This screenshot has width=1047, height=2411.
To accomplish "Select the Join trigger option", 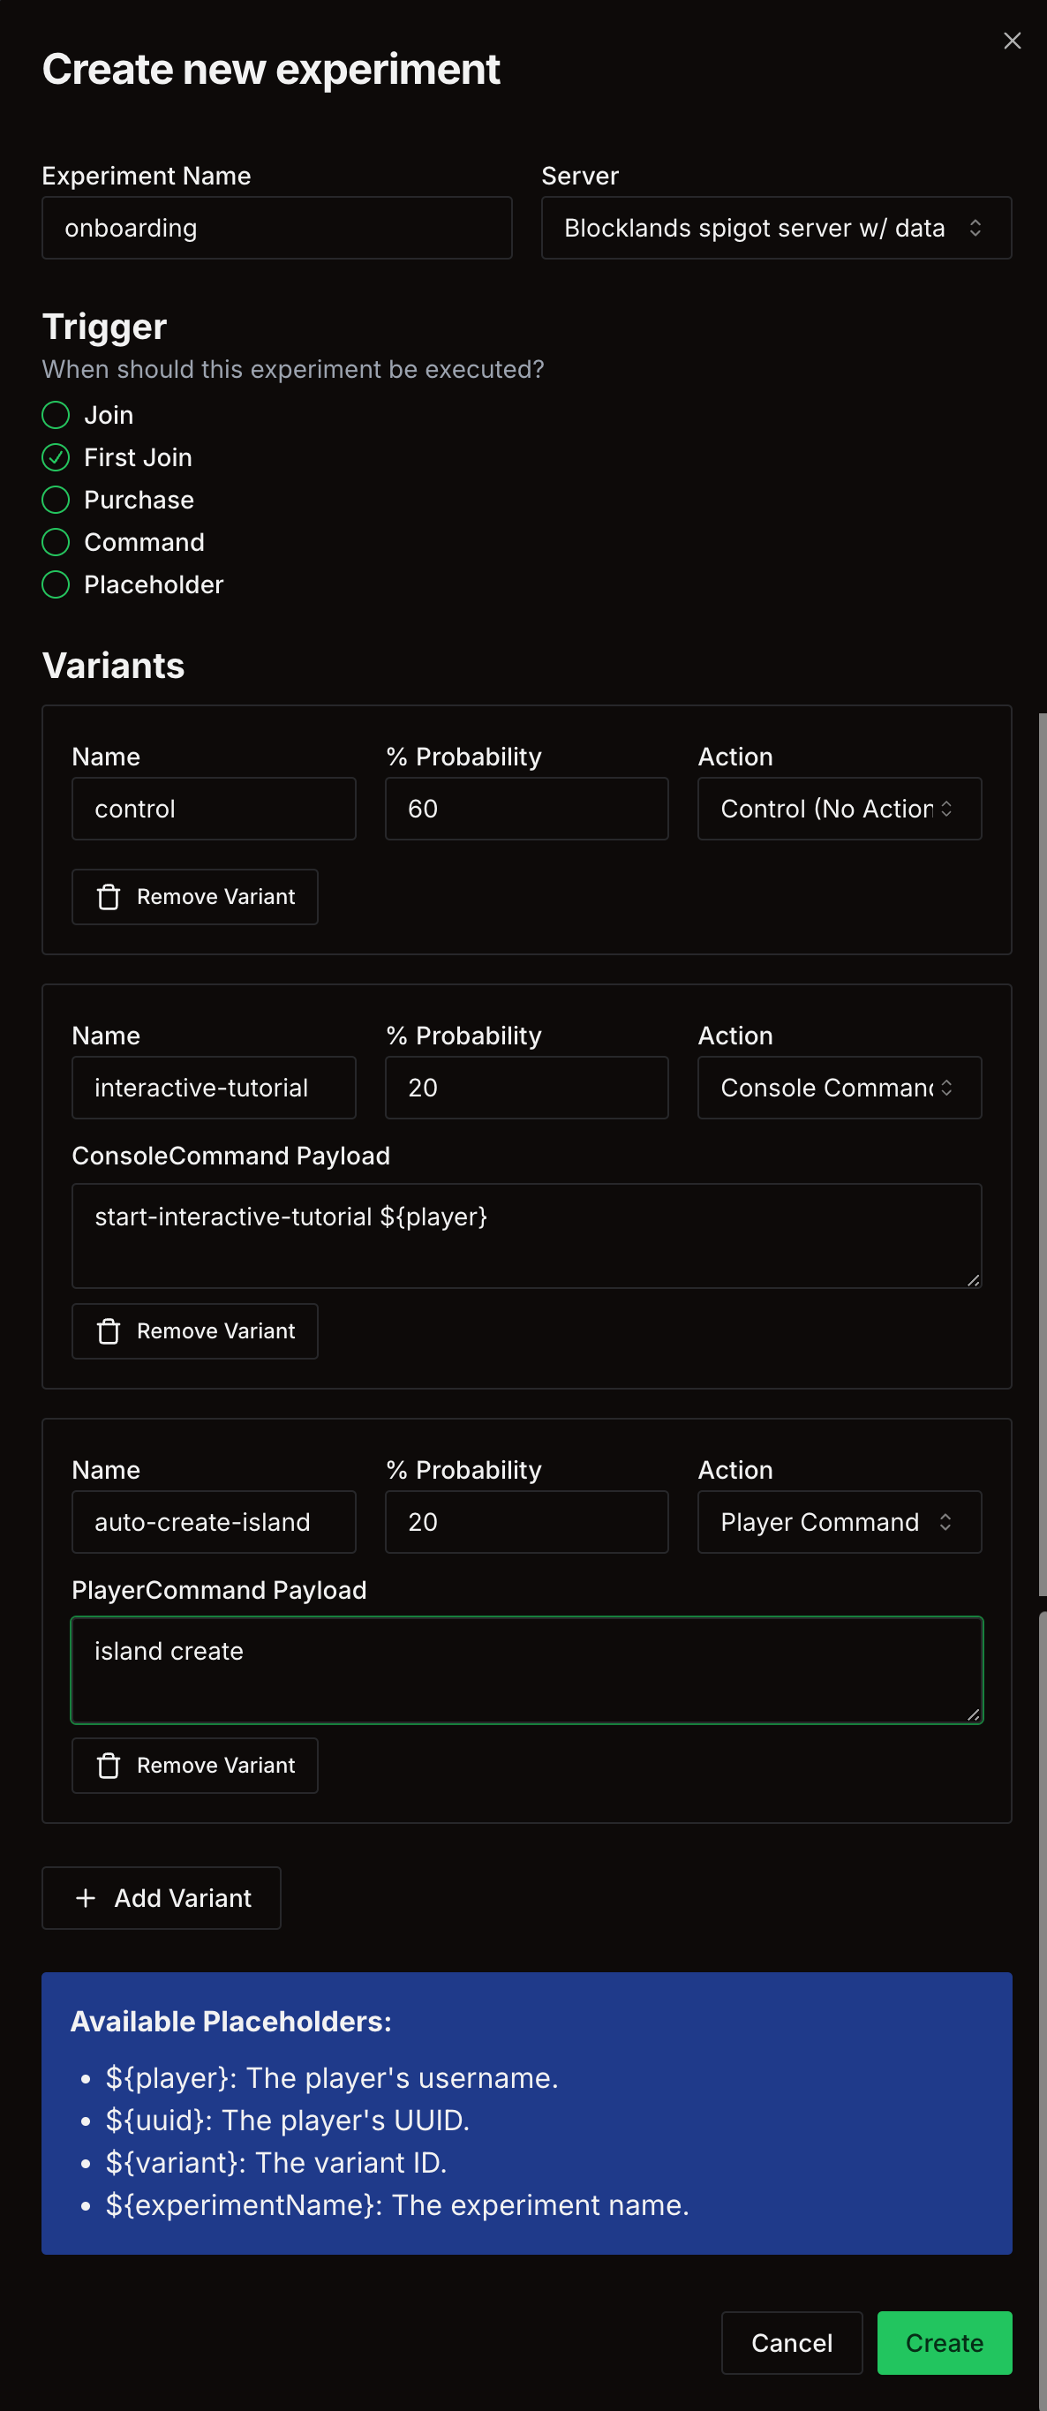I will click(x=56, y=415).
